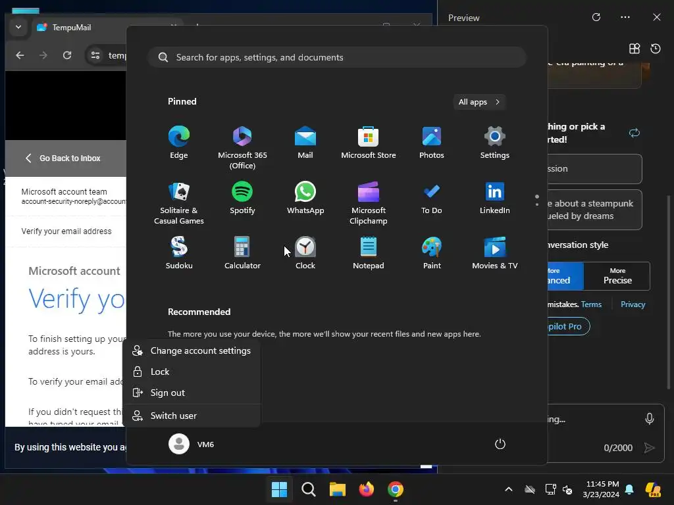Launch the Photos app
This screenshot has width=674, height=505.
pyautogui.click(x=432, y=143)
